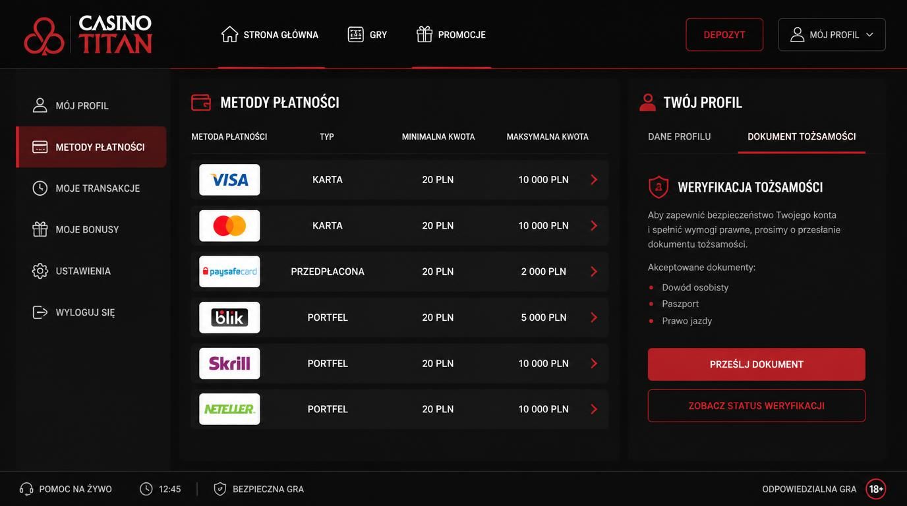907x506 pixels.
Task: Click the gear icon beside Ustawienia
Action: [40, 271]
